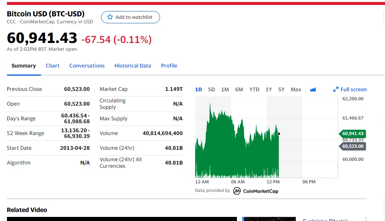
Task: Click the Volume (24hr) All Currencies label
Action: click(x=121, y=162)
